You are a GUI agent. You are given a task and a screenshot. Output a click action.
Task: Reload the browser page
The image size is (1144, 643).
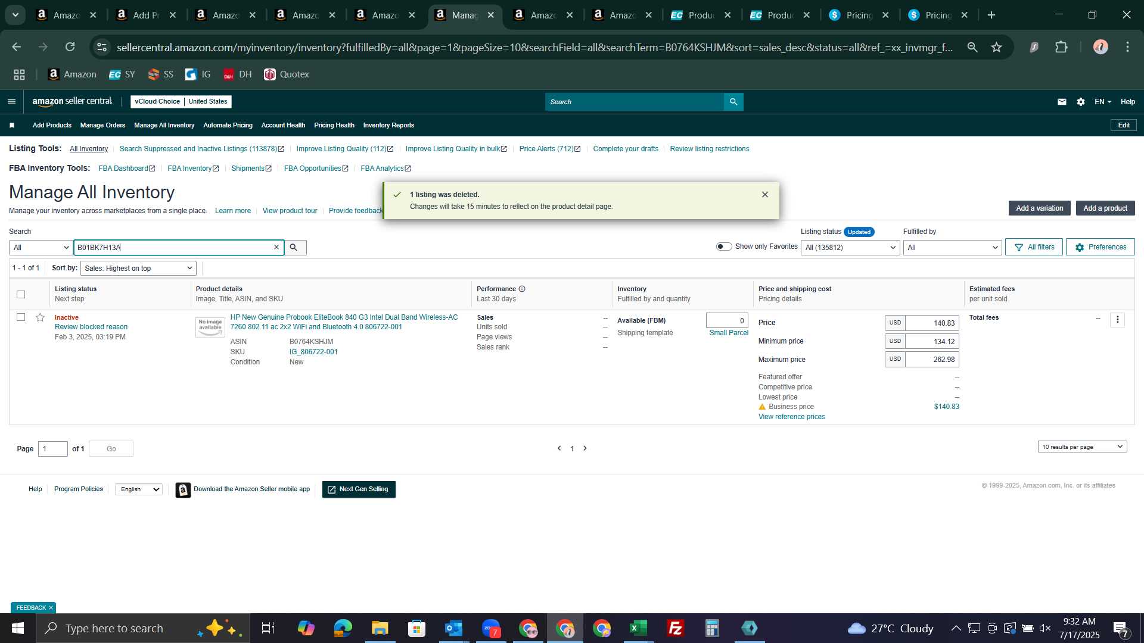[70, 46]
